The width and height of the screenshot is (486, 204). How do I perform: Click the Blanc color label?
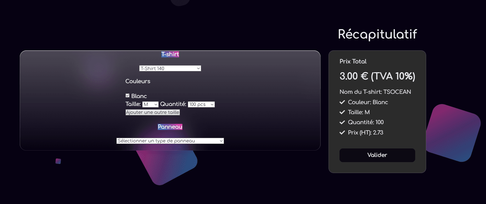[x=139, y=96]
